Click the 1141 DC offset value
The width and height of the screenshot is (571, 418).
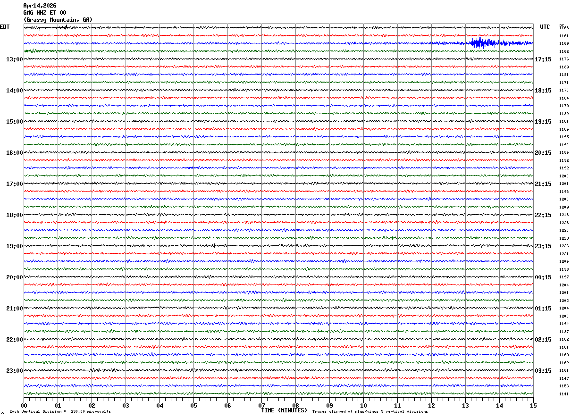[563, 394]
